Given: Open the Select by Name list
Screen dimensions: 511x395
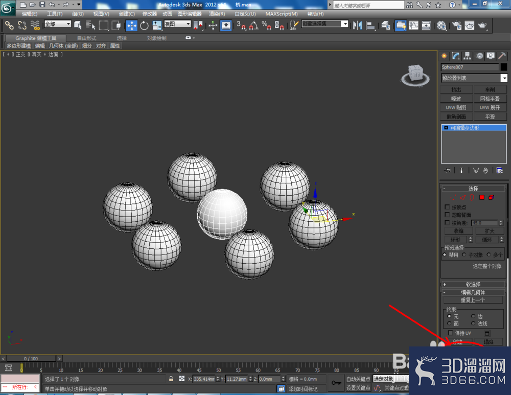Looking at the screenshot, I should 90,26.
